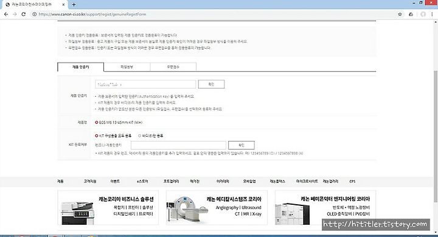This screenshot has height=237, width=438.
Task: Switch to the 파일첨부 tab
Action: [127, 67]
